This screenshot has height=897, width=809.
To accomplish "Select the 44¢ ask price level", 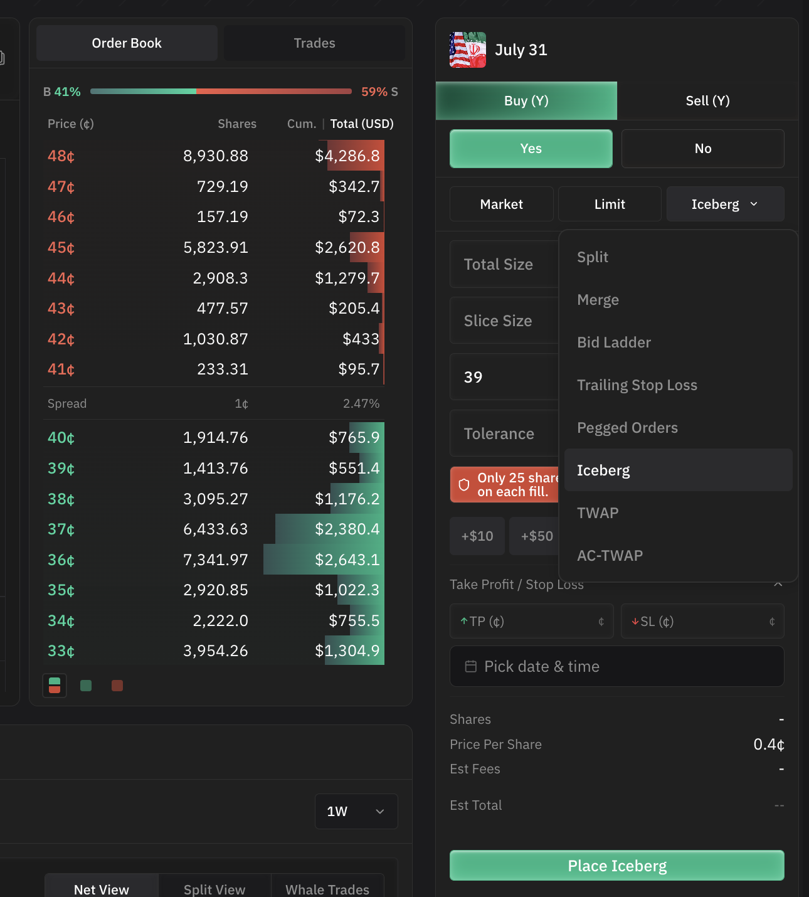I will [x=213, y=278].
